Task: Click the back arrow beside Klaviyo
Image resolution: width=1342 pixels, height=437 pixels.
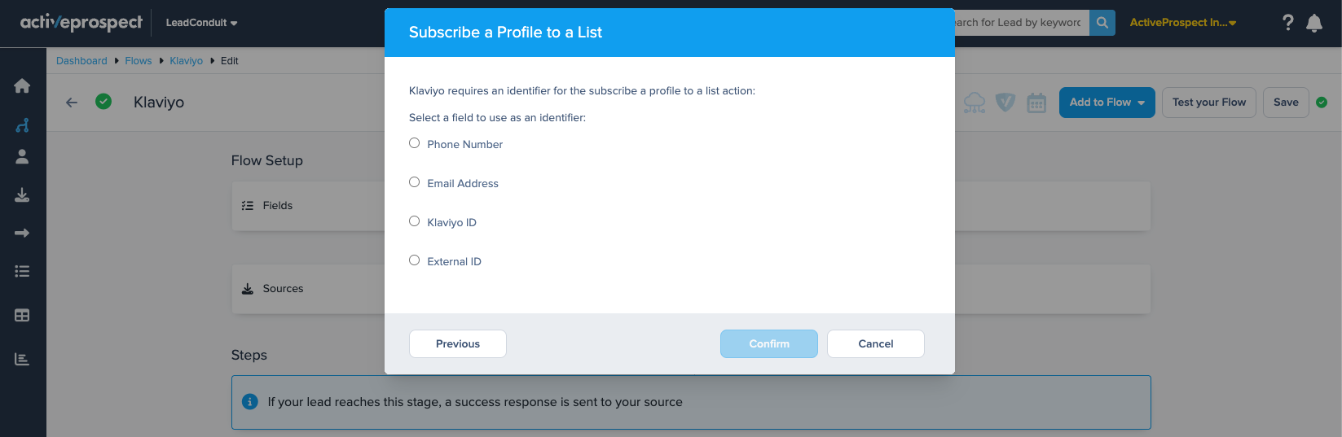Action: pyautogui.click(x=72, y=103)
